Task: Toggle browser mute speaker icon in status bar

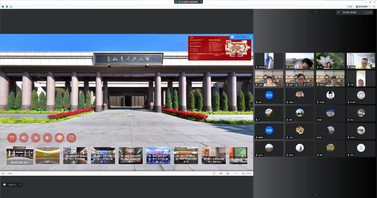Action: point(221,173)
